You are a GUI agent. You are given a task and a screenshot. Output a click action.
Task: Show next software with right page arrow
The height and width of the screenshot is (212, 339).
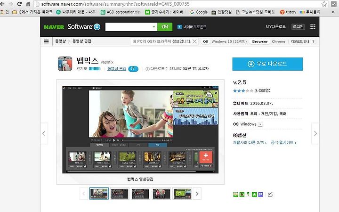[315, 133]
